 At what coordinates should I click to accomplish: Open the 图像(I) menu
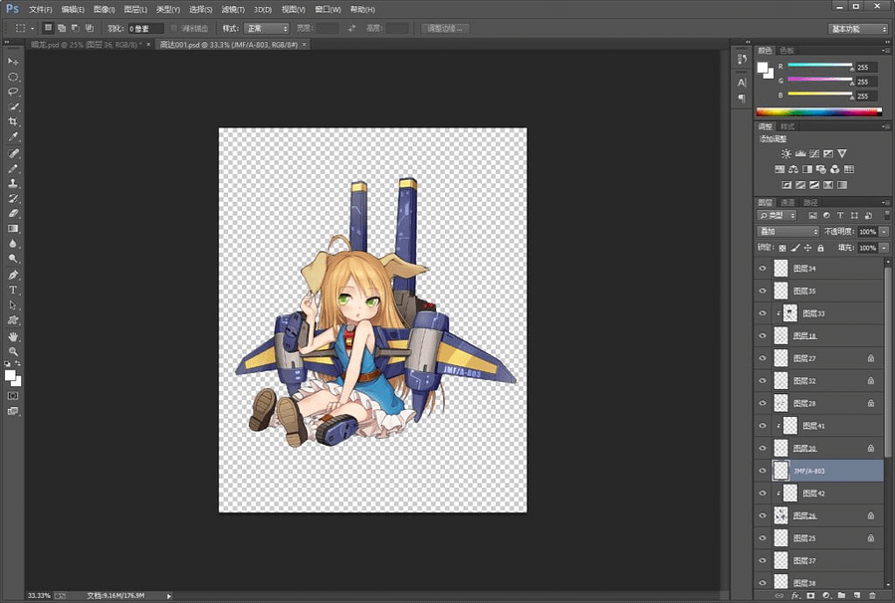[x=104, y=10]
